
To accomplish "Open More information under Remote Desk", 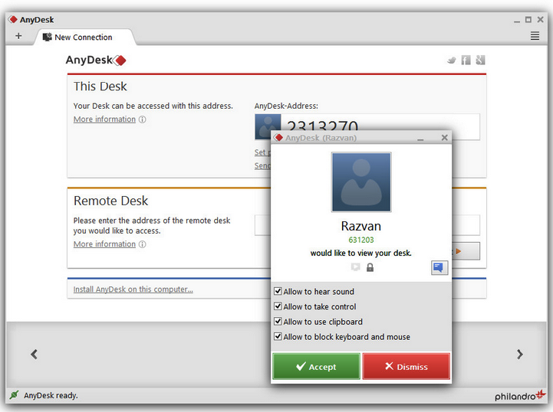I will pos(104,244).
